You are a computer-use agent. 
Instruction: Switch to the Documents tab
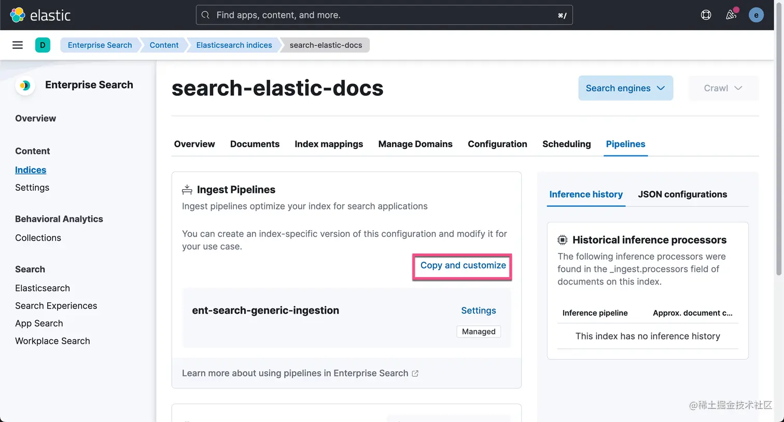255,144
